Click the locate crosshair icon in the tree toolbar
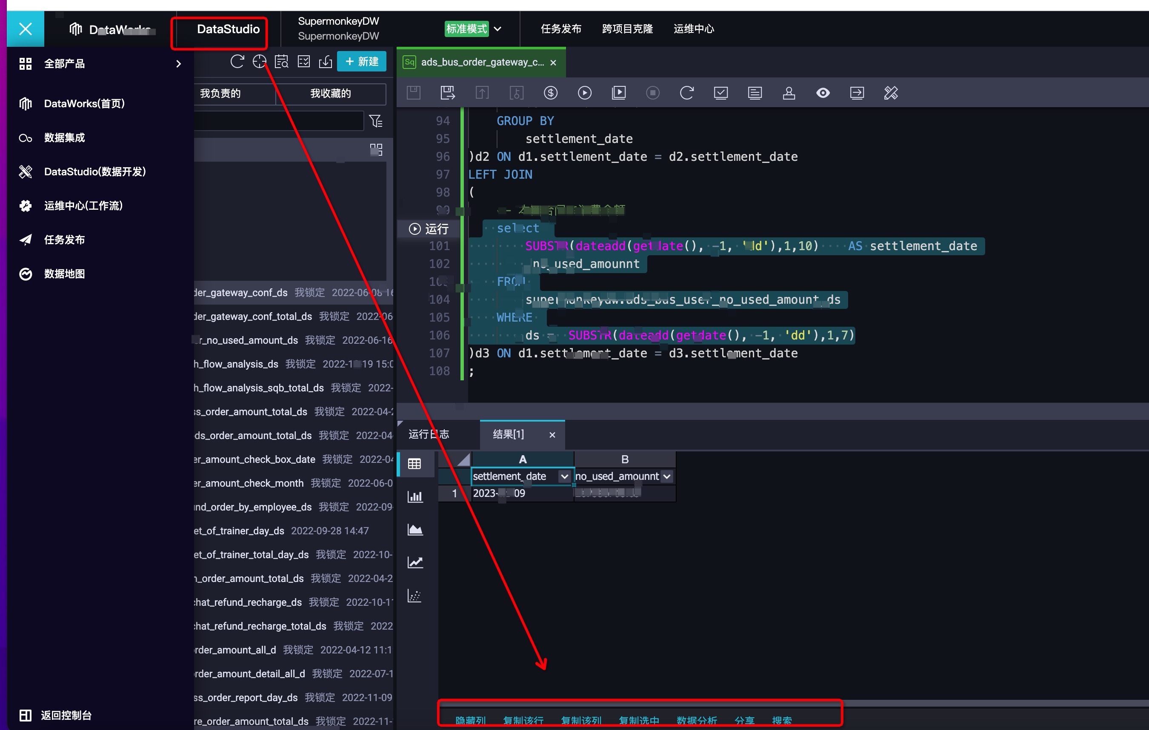This screenshot has width=1149, height=730. coord(259,62)
